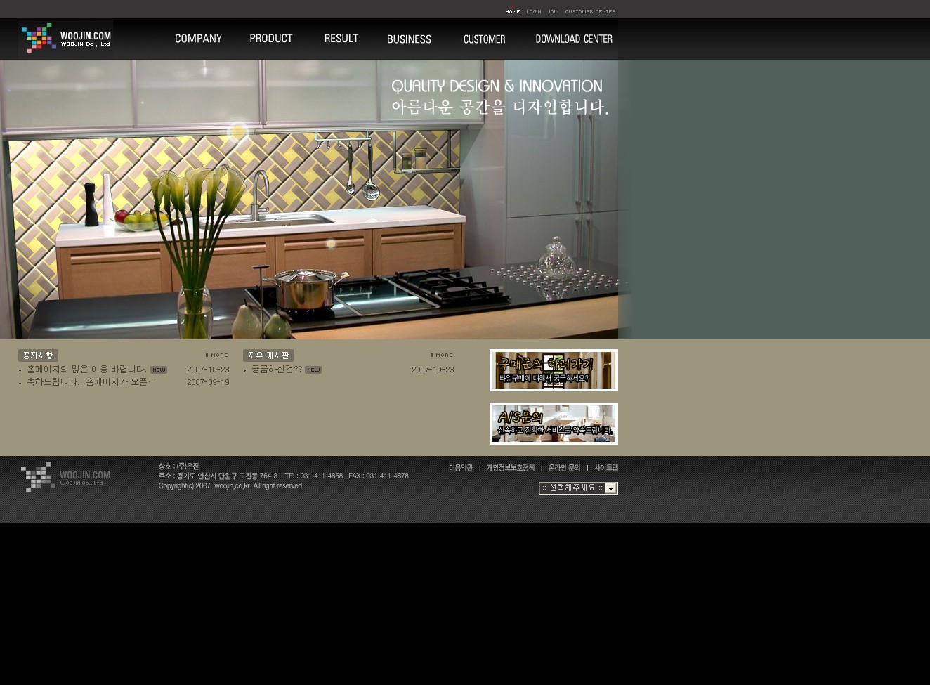Screen dimensions: 930x685
Task: Click the 상호 : (주)우진 footer text
Action: [178, 467]
